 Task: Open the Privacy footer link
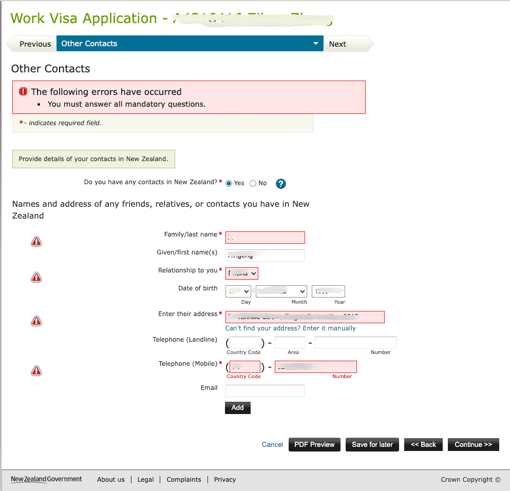(x=225, y=480)
